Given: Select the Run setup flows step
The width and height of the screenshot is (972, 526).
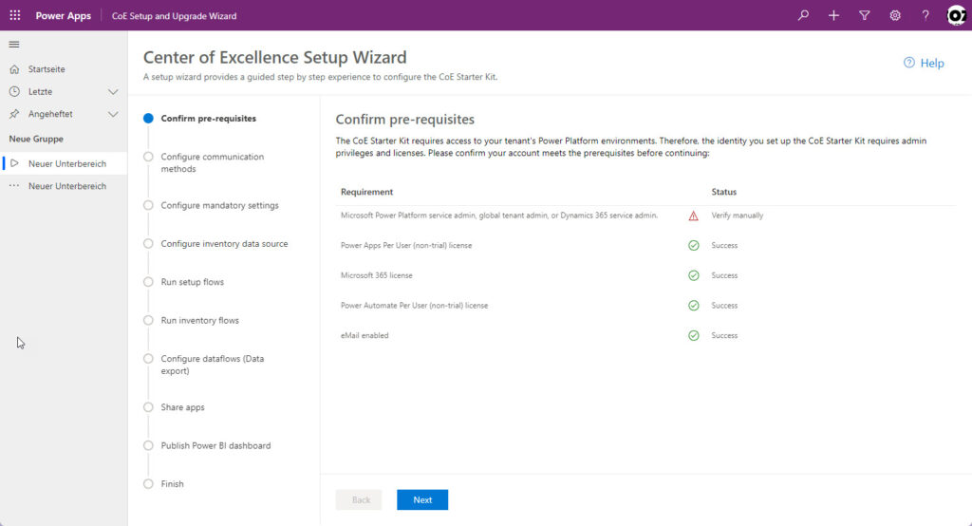Looking at the screenshot, I should click(192, 282).
